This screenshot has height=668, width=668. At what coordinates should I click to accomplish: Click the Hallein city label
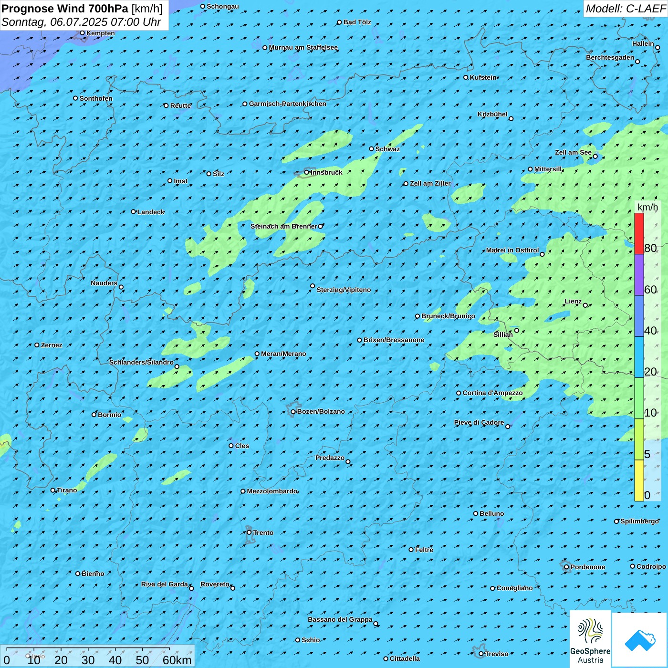[643, 43]
